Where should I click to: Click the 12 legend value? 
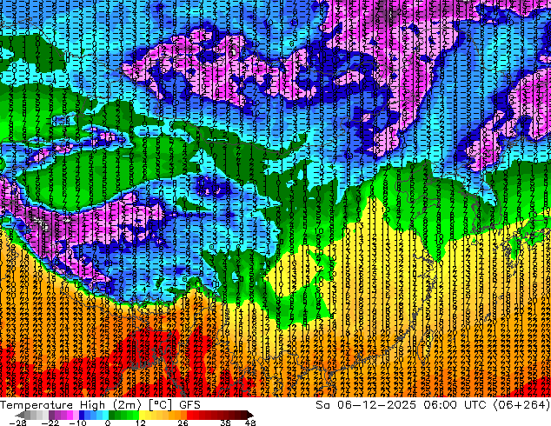click(x=141, y=423)
